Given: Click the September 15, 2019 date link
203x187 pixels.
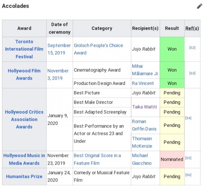Looking at the screenshot, I should (59, 49).
